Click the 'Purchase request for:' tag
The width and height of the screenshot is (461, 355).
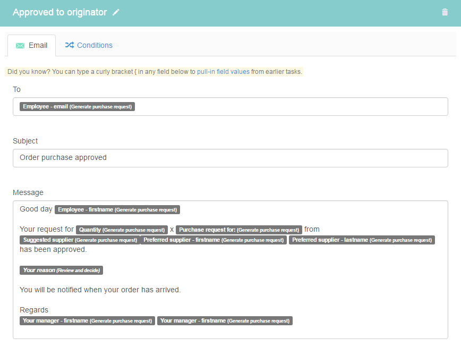point(239,230)
